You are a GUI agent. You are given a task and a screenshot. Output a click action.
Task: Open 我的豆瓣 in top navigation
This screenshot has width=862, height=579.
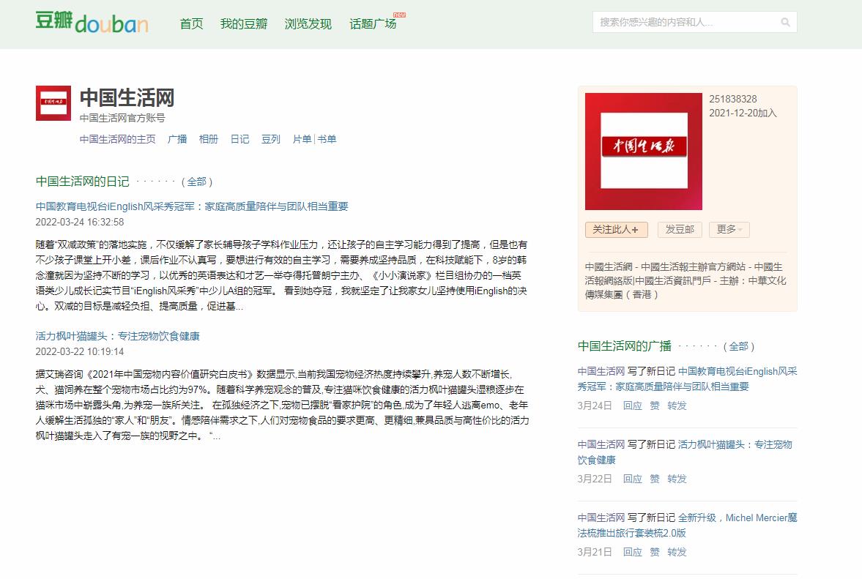point(244,23)
